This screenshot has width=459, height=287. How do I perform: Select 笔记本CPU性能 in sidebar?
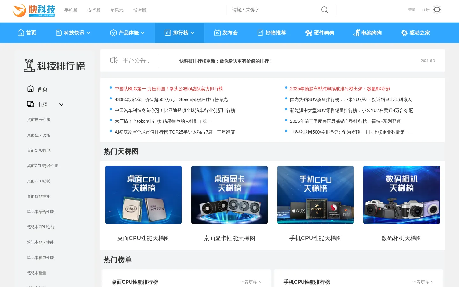coord(41,227)
